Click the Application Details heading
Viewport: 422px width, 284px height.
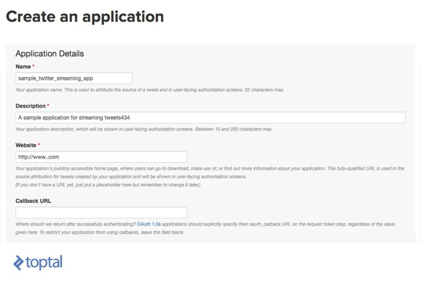49,54
